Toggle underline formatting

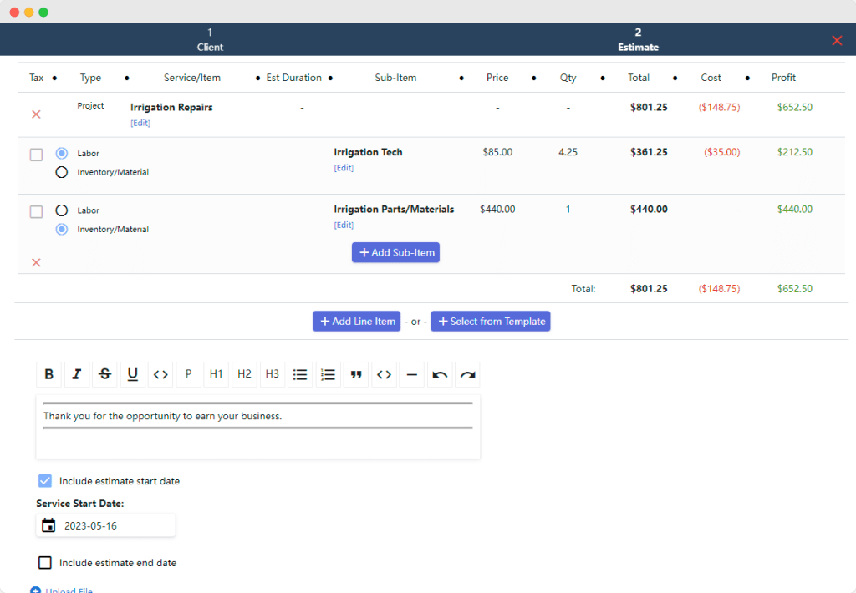132,374
